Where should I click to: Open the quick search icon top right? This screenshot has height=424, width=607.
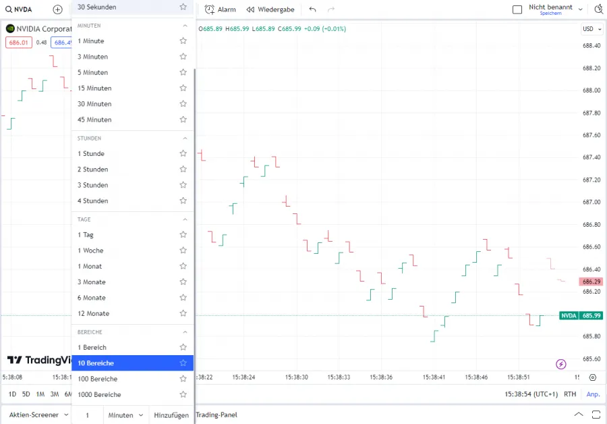(x=598, y=9)
